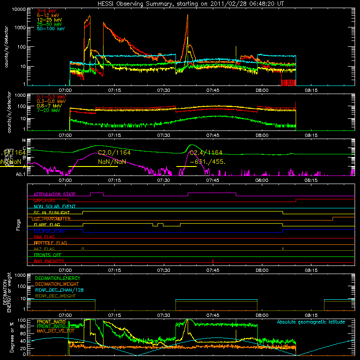Select the DECIMATION ENERGY or weight axis title
This screenshot has height=360, width=360.
pyautogui.click(x=7, y=292)
